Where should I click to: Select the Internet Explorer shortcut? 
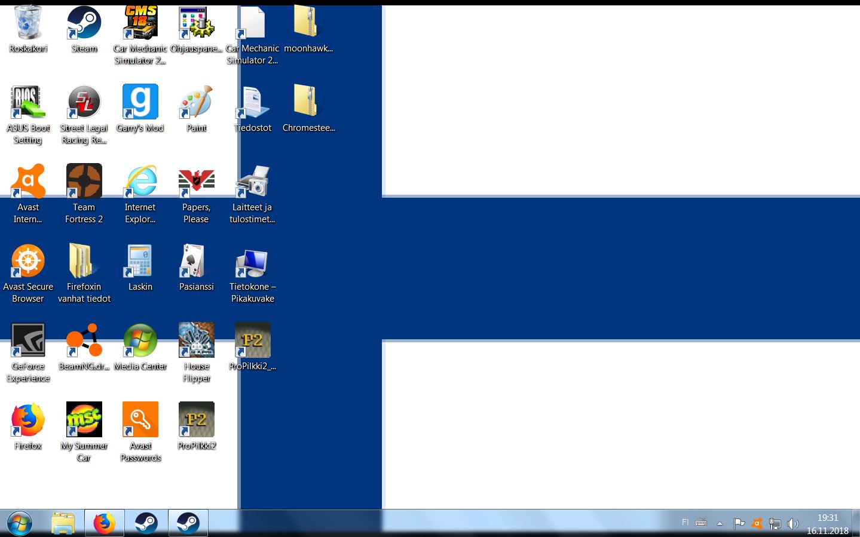coord(140,195)
